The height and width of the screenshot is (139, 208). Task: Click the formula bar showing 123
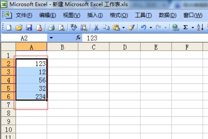pyautogui.click(x=139, y=38)
